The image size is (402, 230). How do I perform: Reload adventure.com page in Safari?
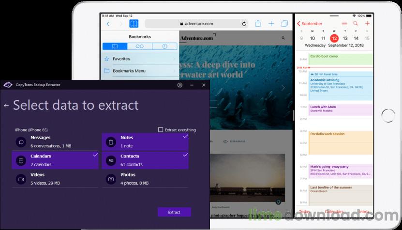(244, 24)
